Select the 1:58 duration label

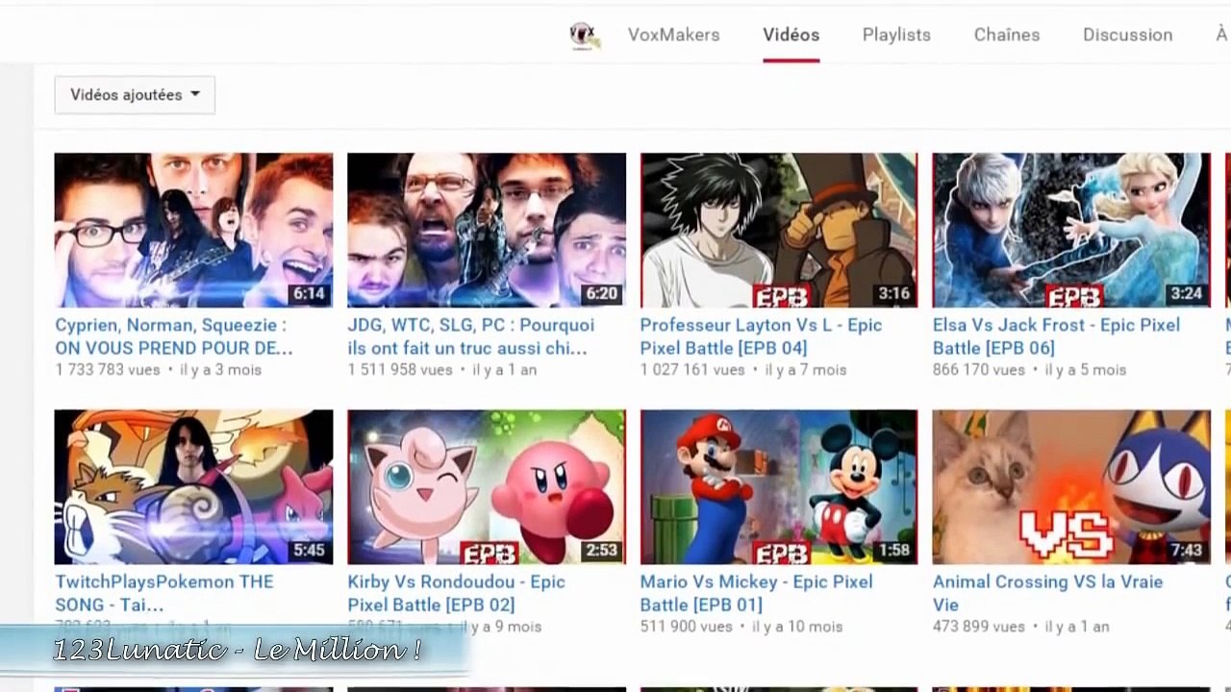click(893, 551)
